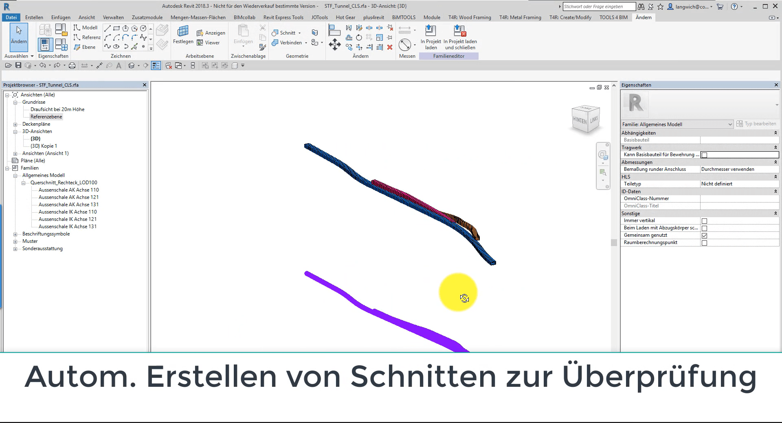Select the Modell line tool

(86, 28)
